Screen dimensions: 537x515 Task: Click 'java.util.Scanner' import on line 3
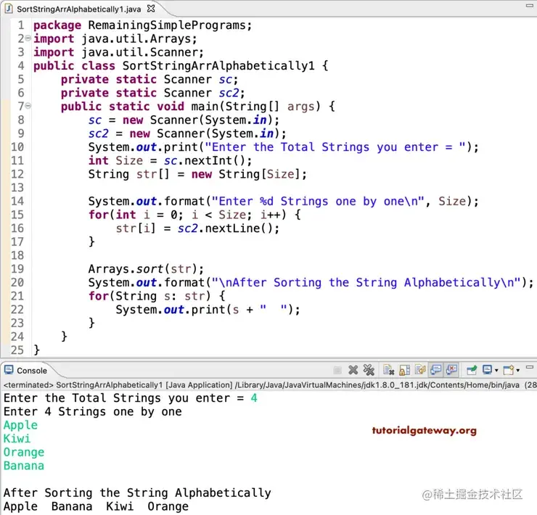139,52
